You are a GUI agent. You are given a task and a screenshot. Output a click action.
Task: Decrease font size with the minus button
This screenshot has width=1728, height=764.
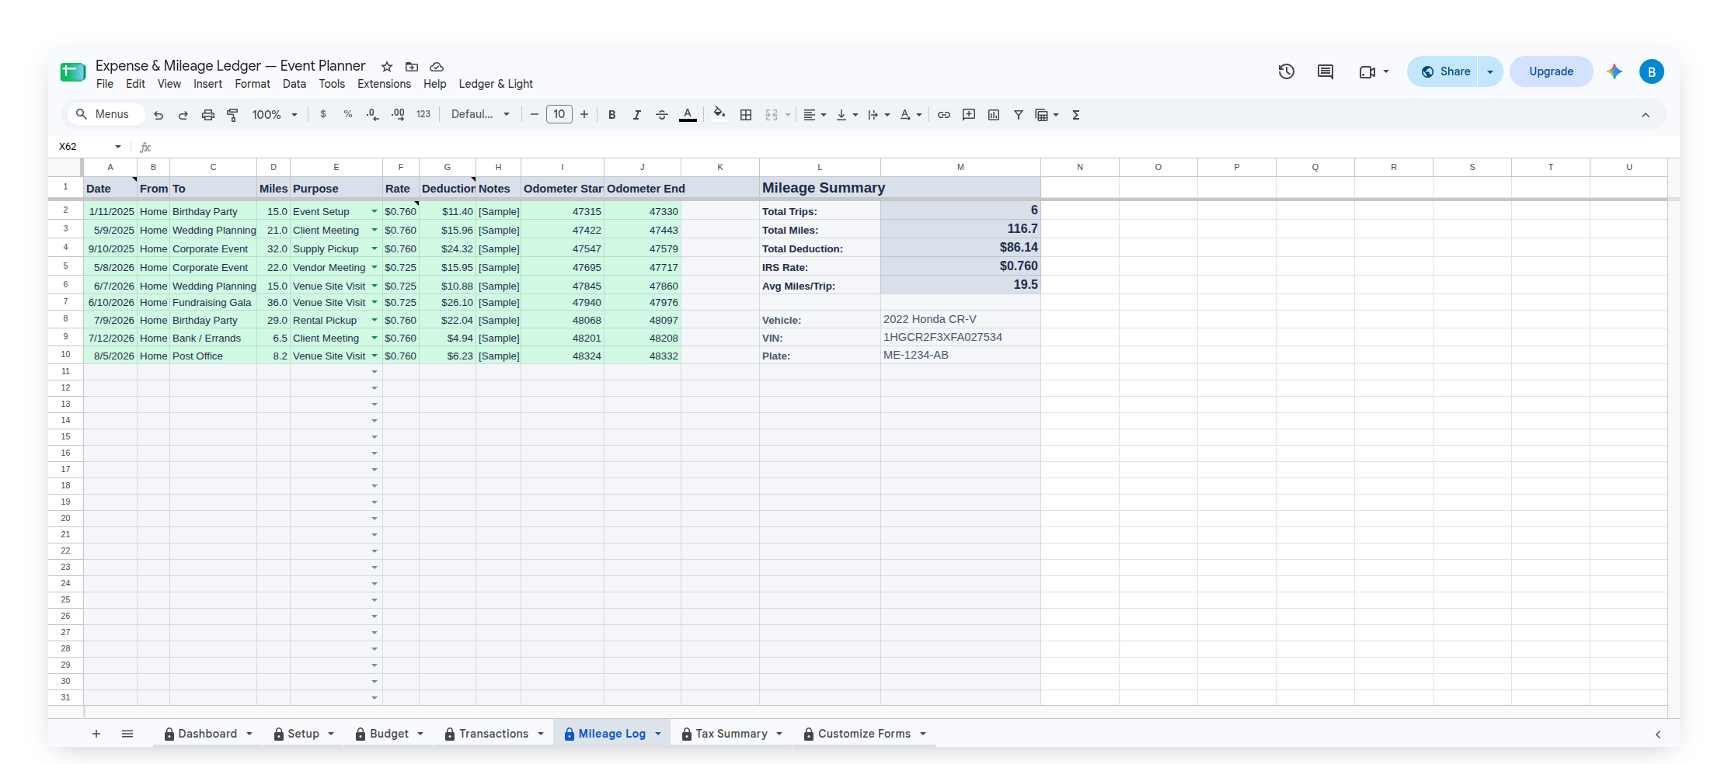pyautogui.click(x=535, y=114)
